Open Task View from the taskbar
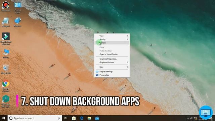The height and width of the screenshot is (121, 215). coord(66,118)
